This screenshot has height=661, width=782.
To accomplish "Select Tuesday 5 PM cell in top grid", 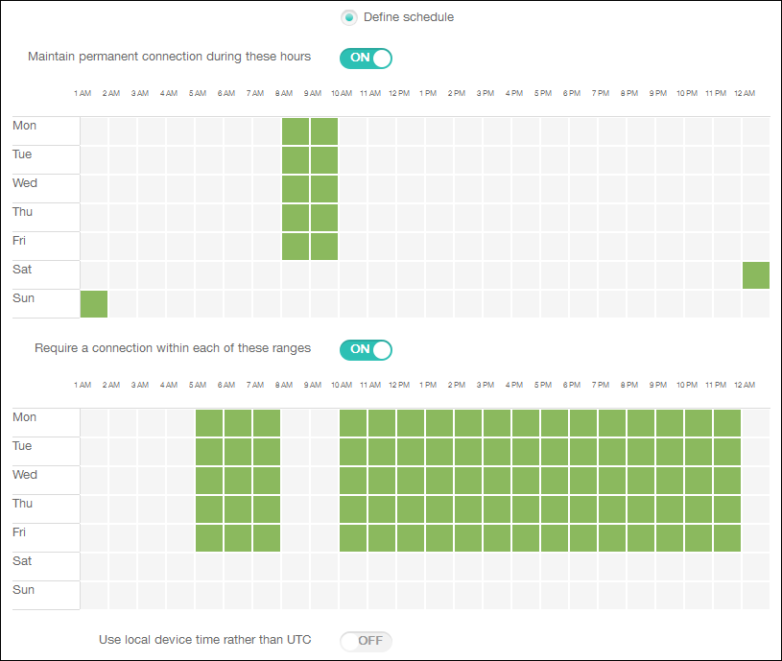I will pos(555,160).
